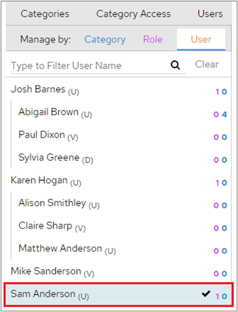Manage by Role option
238x312 pixels.
(153, 39)
